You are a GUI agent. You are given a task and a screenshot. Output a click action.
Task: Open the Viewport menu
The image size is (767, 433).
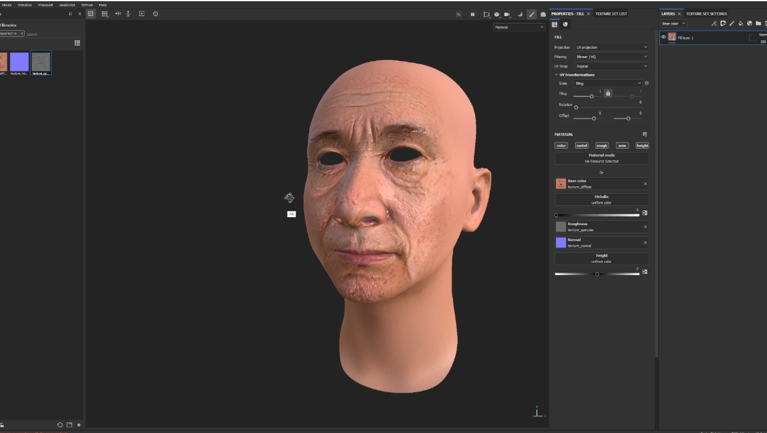46,4
